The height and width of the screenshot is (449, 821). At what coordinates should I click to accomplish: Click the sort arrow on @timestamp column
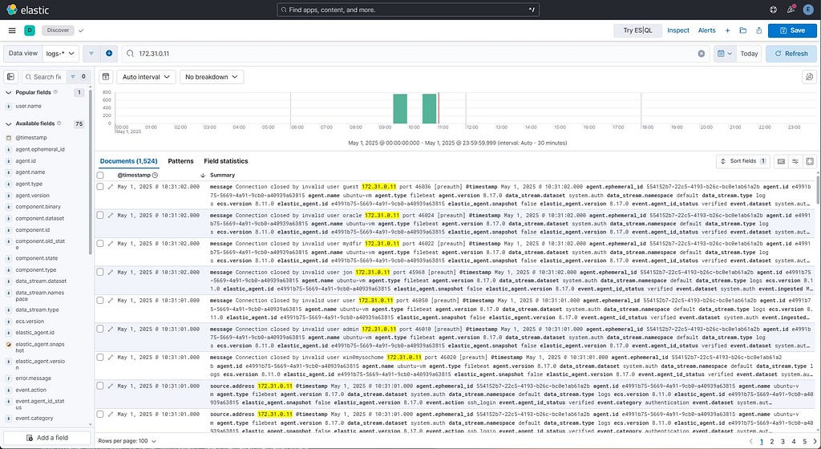point(203,176)
